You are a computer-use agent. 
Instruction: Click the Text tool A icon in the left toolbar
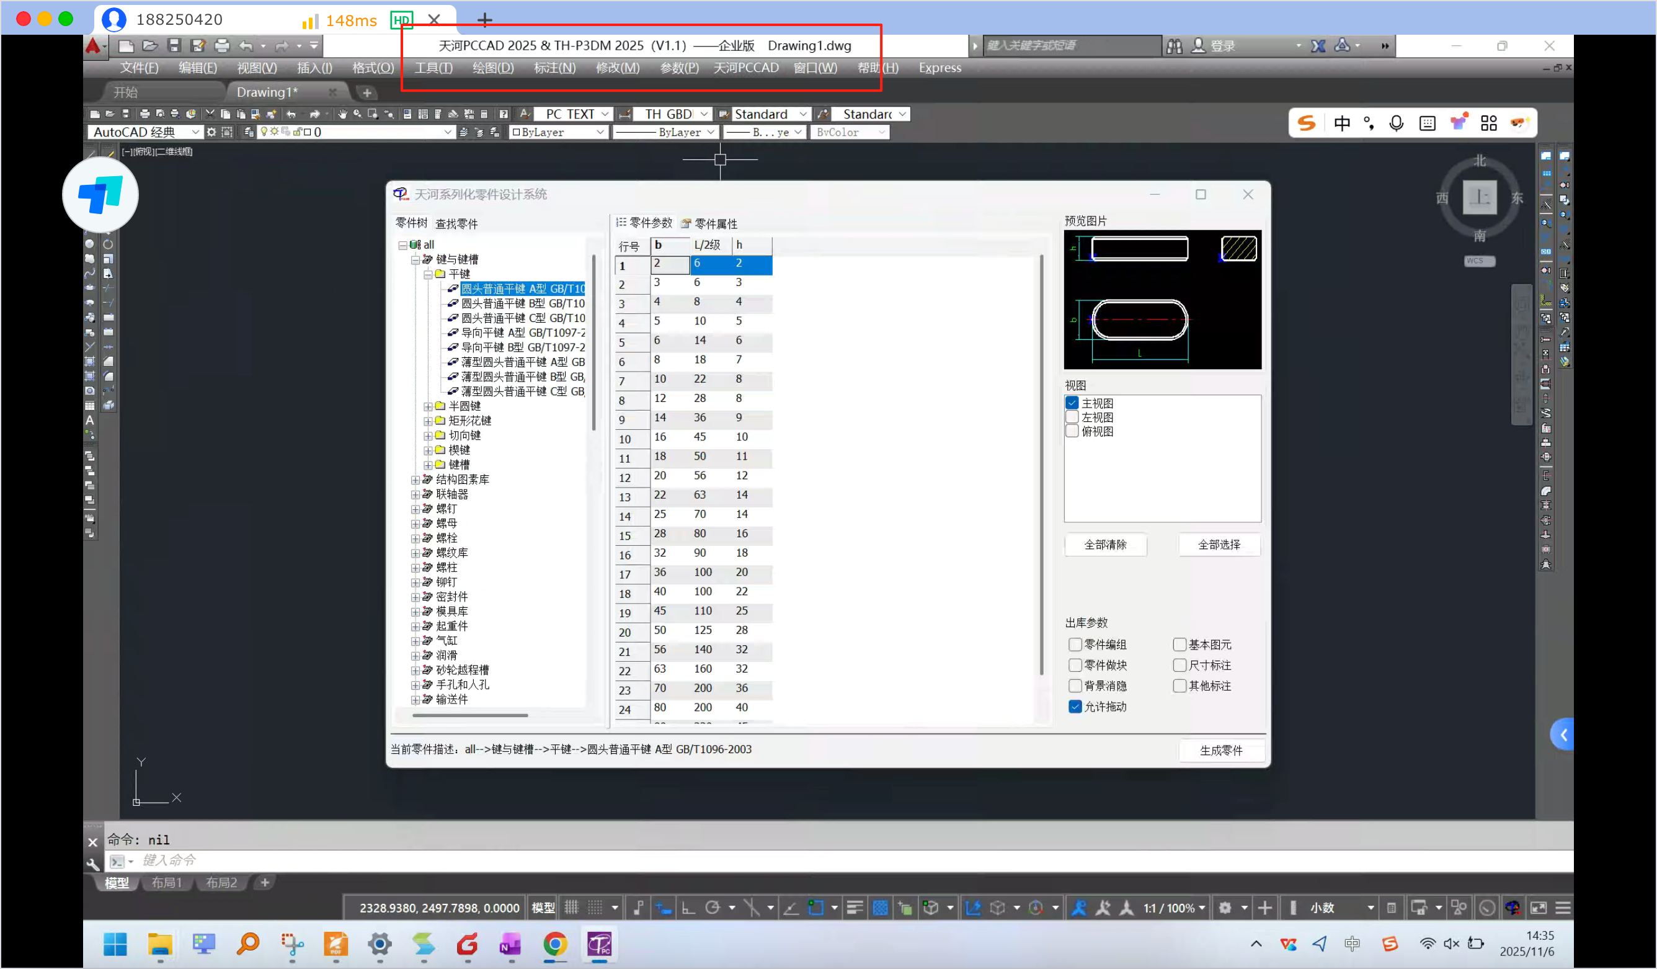(x=89, y=420)
